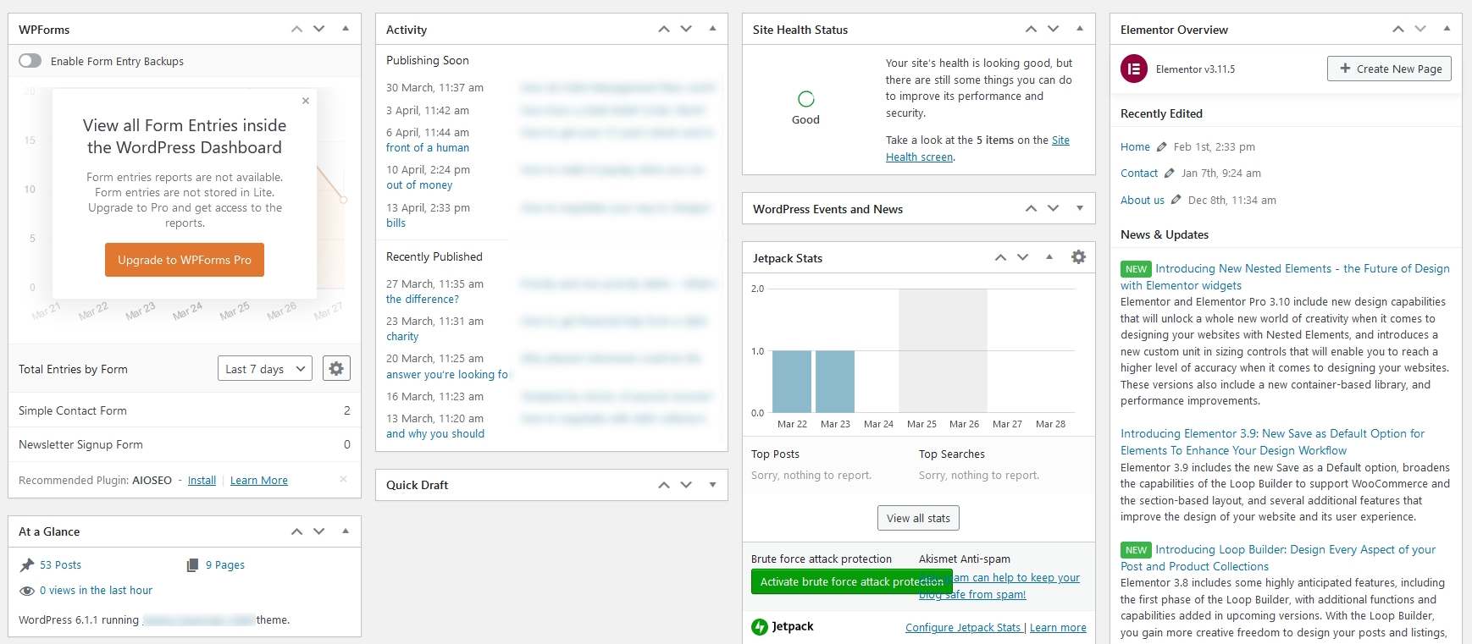The width and height of the screenshot is (1472, 644).
Task: Collapse the Activity panel
Action: pyautogui.click(x=712, y=29)
